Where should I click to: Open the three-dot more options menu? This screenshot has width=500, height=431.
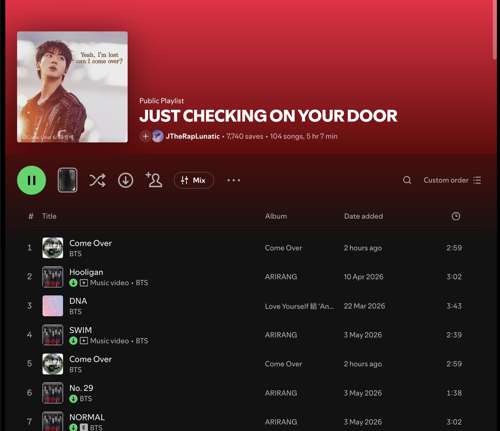234,180
